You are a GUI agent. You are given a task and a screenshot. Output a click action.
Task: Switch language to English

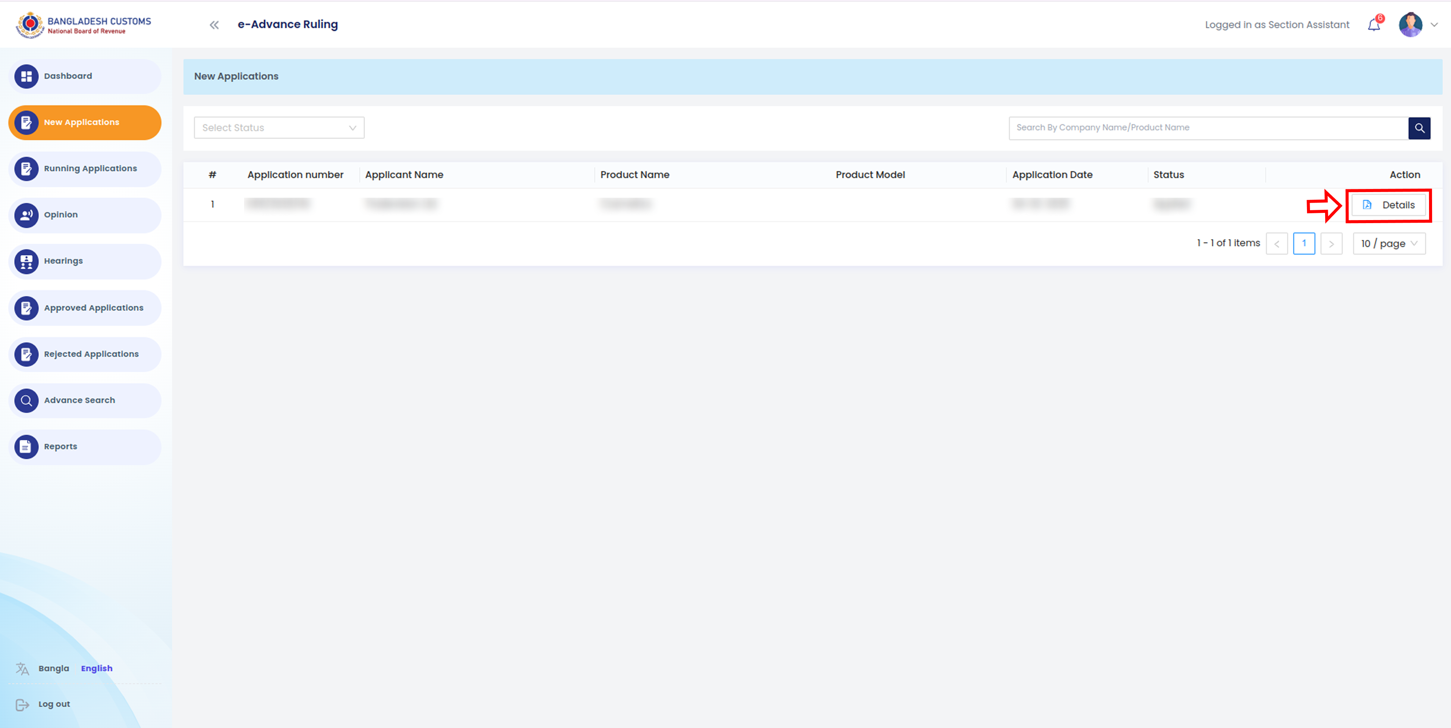97,668
